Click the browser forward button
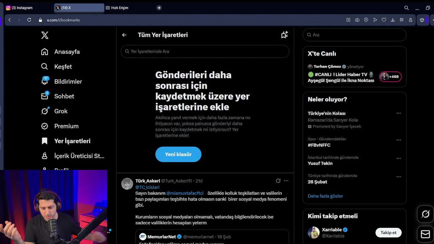 tap(19, 20)
